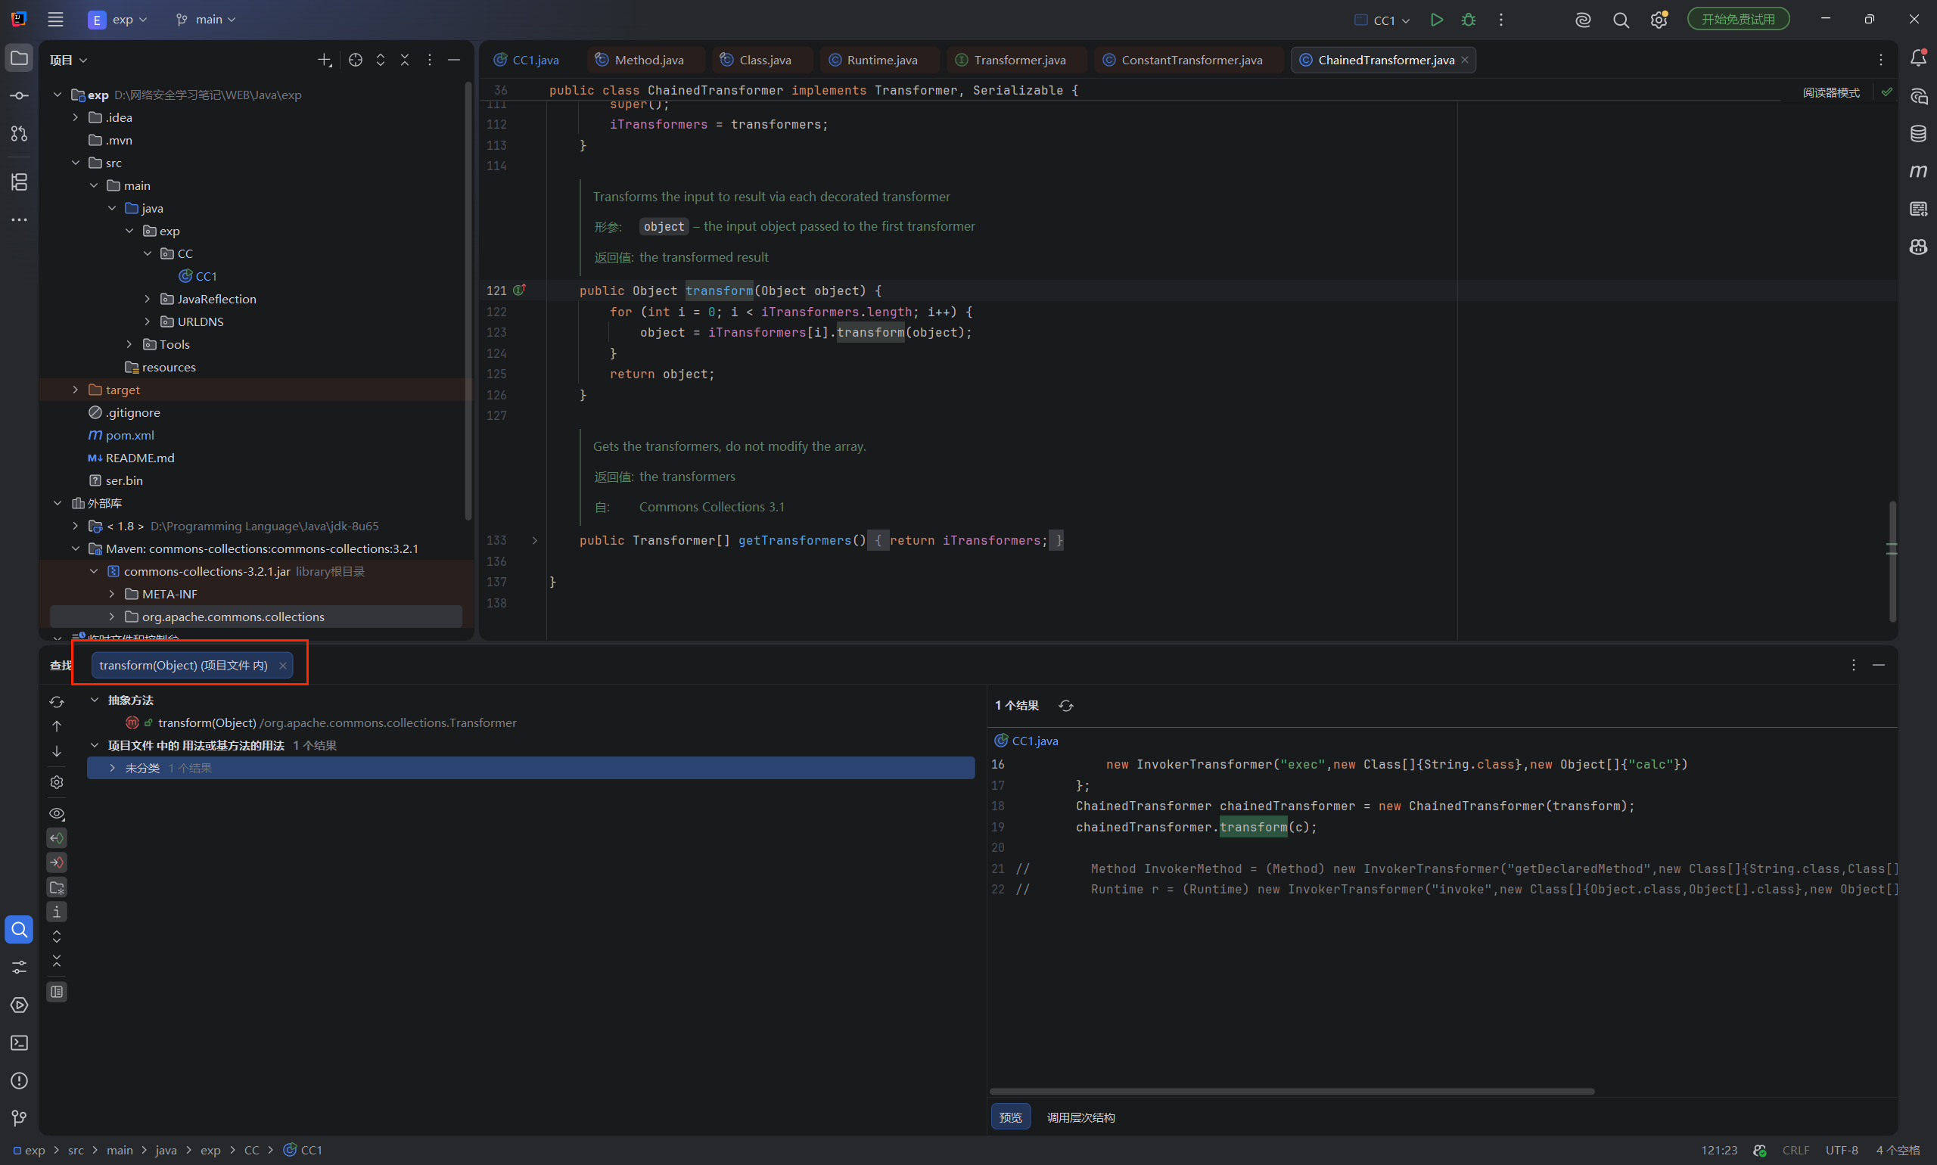This screenshot has width=1937, height=1165.
Task: Toggle the info button in find toolbar
Action: [57, 912]
